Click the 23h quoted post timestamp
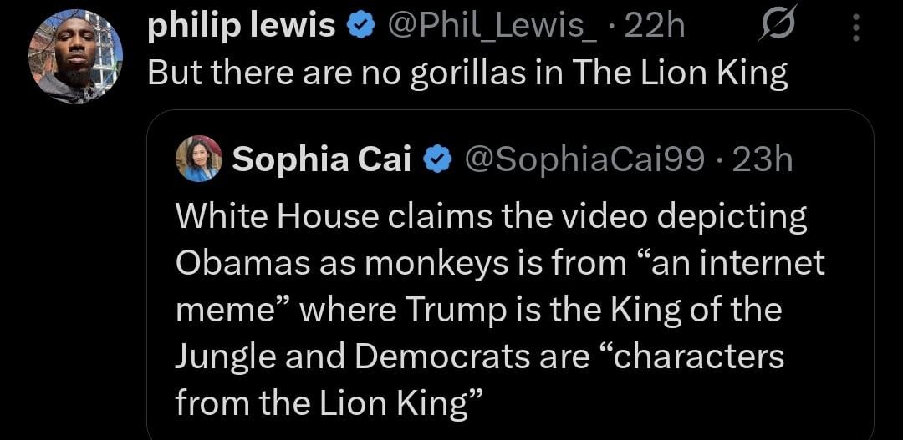903x440 pixels. click(762, 159)
